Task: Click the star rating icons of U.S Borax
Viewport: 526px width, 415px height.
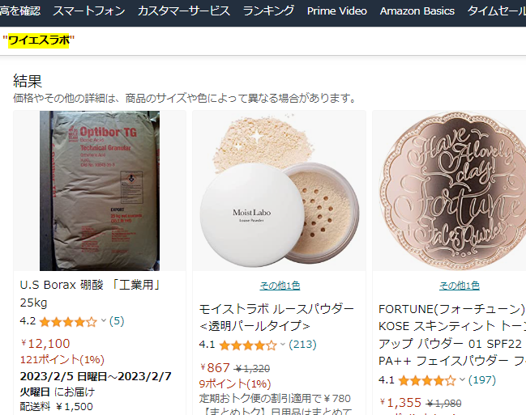Action: (x=68, y=322)
